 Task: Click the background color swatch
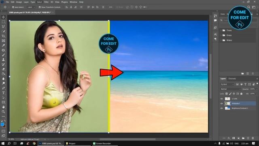4,126
